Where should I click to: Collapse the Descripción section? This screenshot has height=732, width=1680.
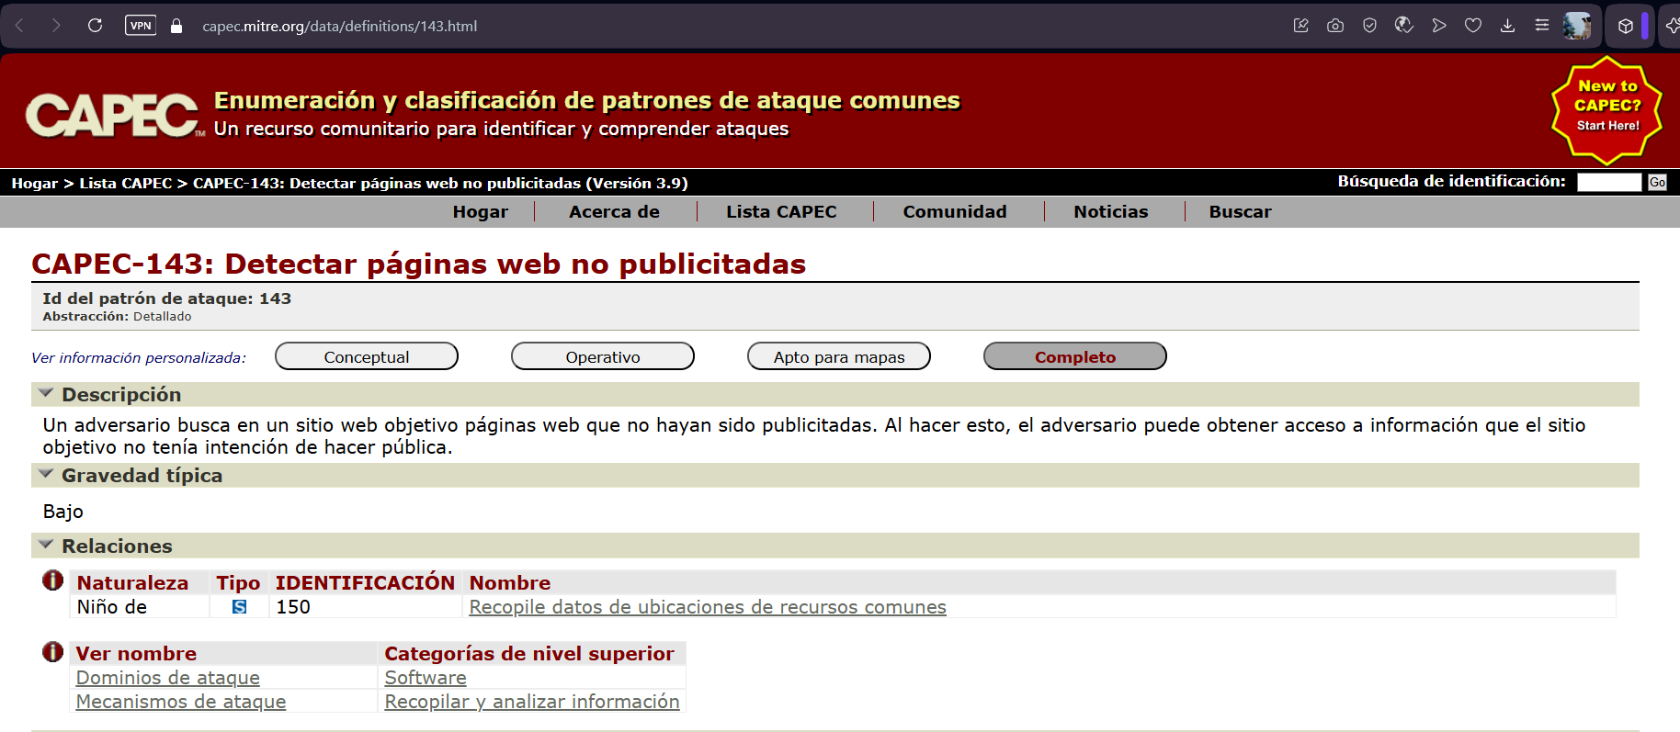tap(46, 393)
